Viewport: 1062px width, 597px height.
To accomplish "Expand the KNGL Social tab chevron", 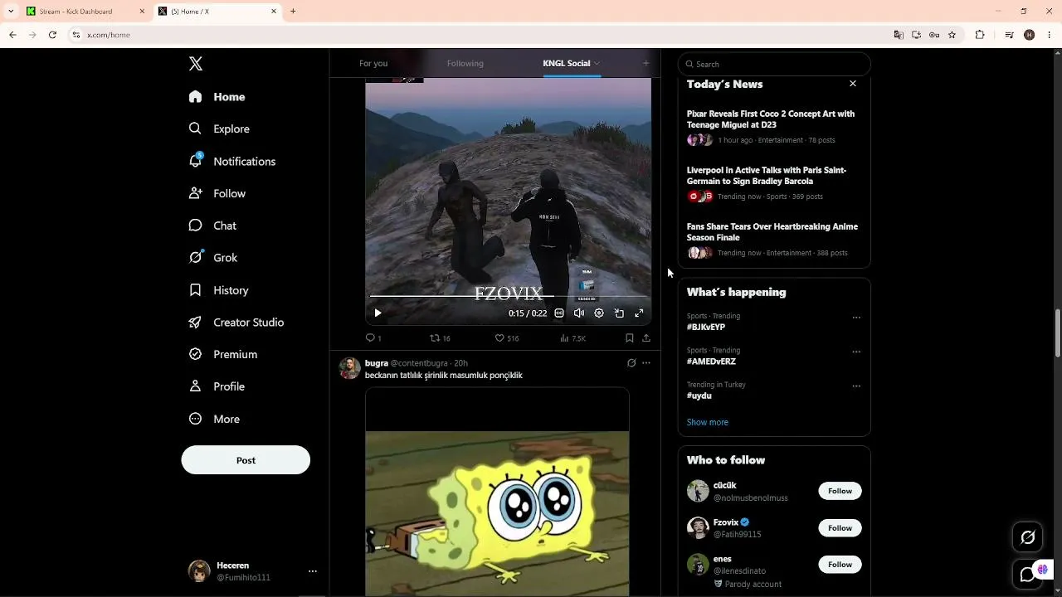I will [x=597, y=63].
